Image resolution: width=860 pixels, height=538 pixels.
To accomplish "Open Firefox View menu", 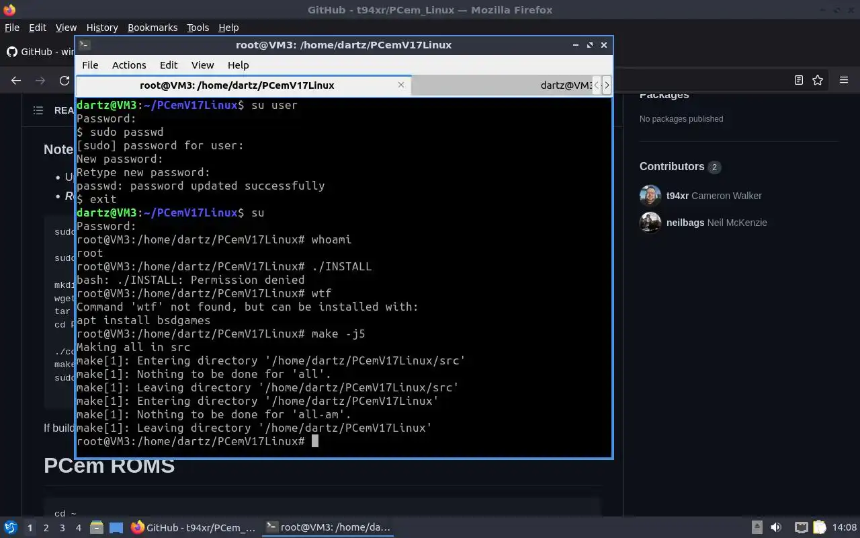I will coord(66,28).
